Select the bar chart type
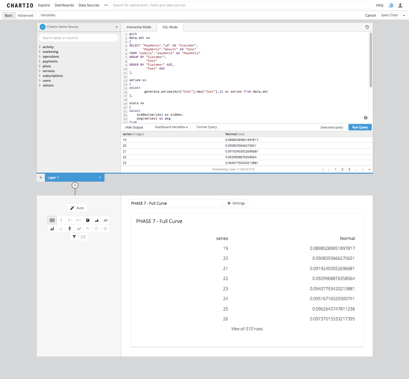 [x=52, y=228]
